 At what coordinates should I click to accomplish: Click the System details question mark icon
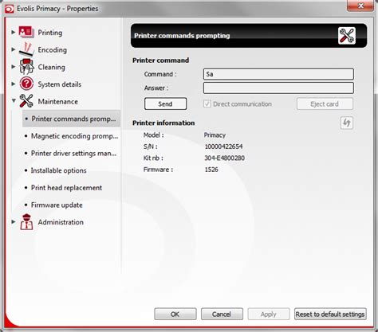coord(26,84)
